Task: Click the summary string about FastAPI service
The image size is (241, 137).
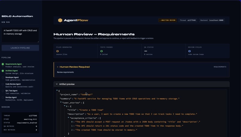Action: click(127, 99)
